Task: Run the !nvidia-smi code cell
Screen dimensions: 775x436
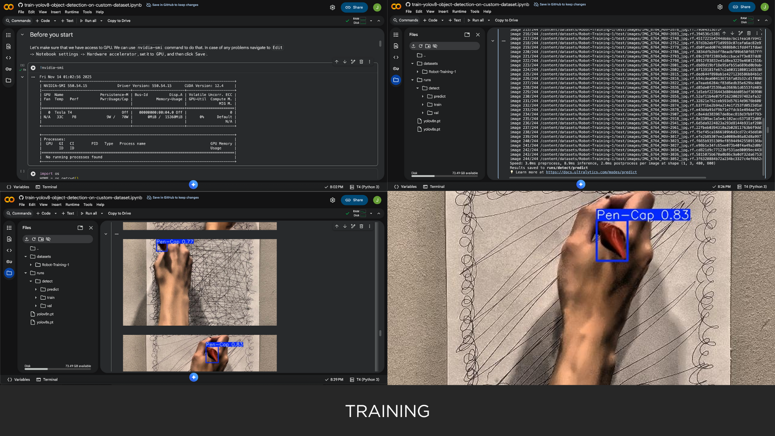Action: (33, 68)
